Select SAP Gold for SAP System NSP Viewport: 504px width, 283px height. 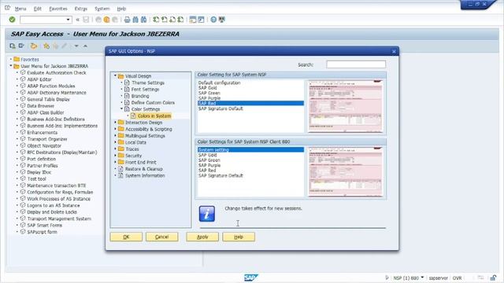[x=208, y=87]
